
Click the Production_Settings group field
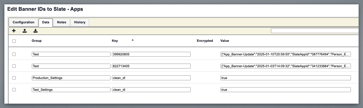click(71, 78)
